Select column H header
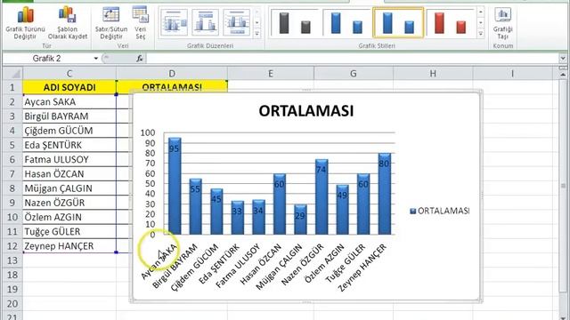Viewport: 570px width, 320px height. point(433,74)
